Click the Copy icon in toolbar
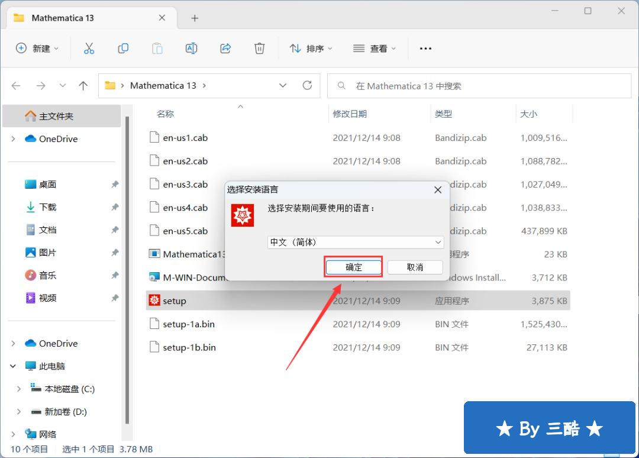The height and width of the screenshot is (458, 639). click(x=123, y=49)
